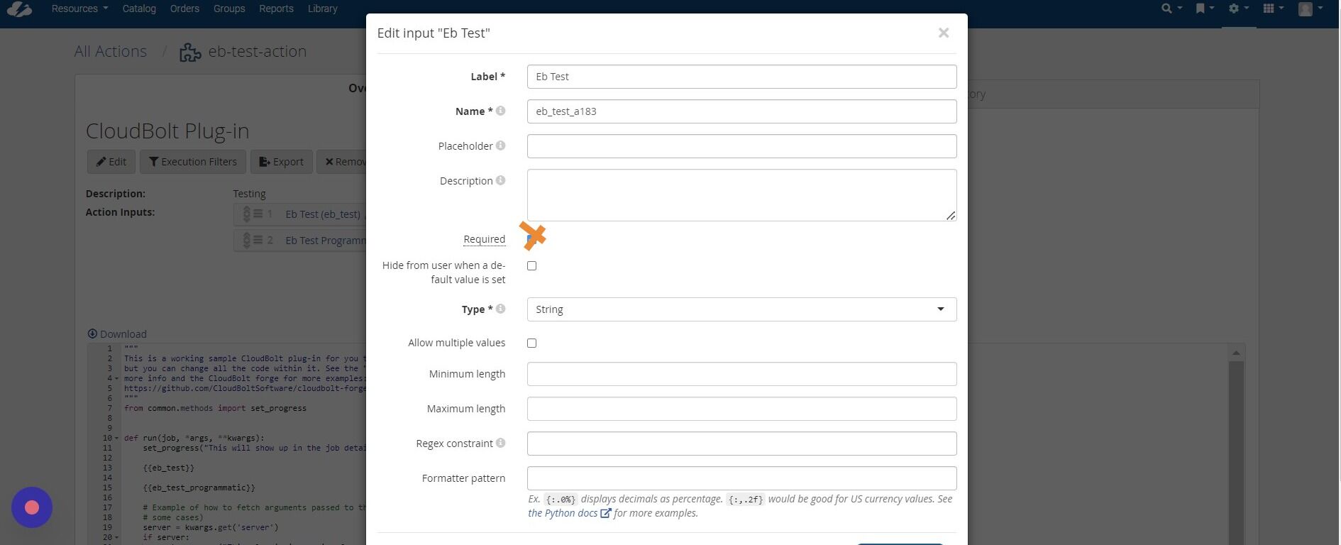Show info tooltip icon next to Name
Screen dimensions: 1341x545
(500, 111)
